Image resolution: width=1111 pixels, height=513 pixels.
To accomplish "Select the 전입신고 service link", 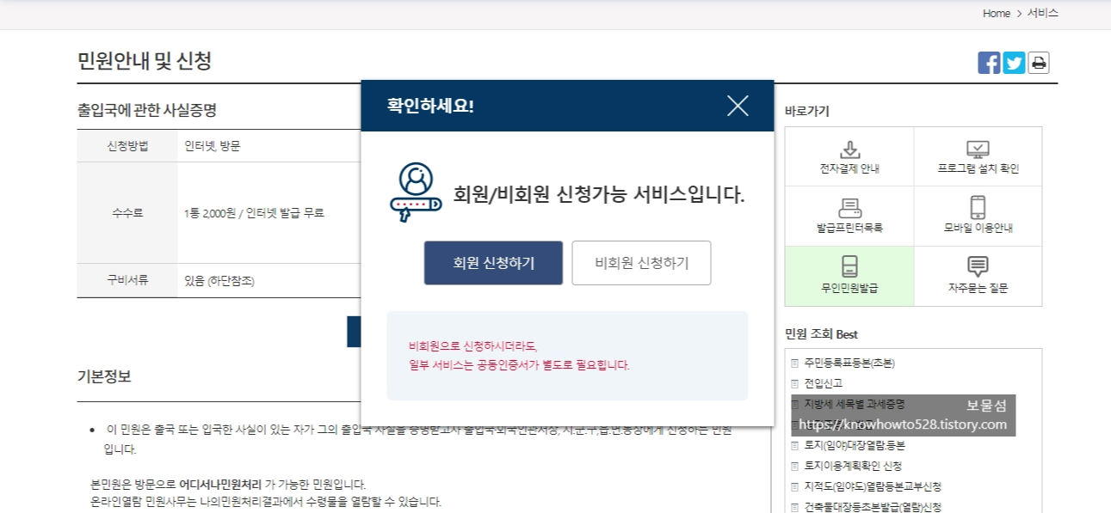I will click(x=822, y=382).
